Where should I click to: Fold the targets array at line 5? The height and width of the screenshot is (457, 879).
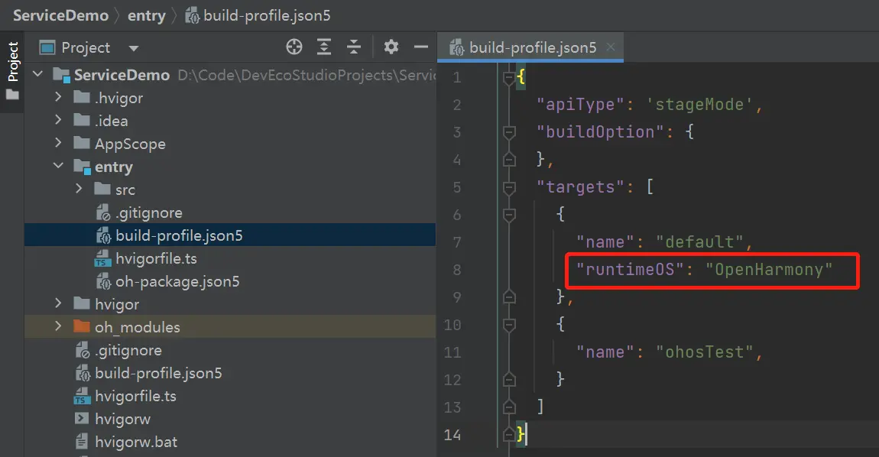click(509, 187)
